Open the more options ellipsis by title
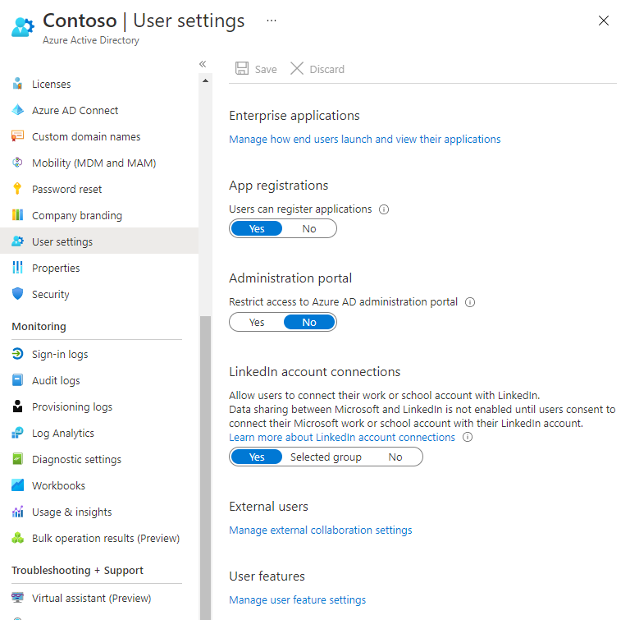The height and width of the screenshot is (620, 630). (272, 20)
